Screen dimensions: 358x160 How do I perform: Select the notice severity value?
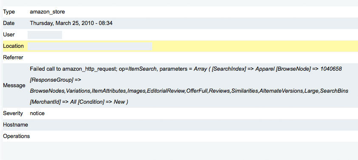[37, 113]
